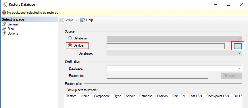The image size is (248, 108).
Task: Click the Component column header
Action: [x=102, y=96]
